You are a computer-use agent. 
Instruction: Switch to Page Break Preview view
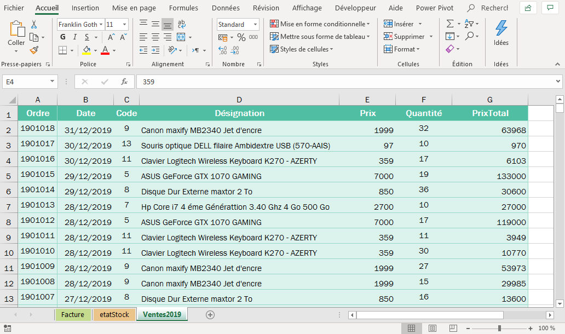pyautogui.click(x=453, y=328)
